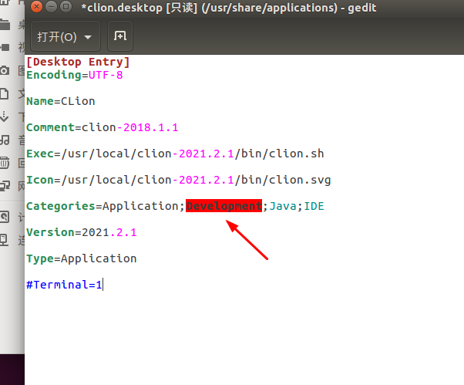Open the trash icon in the file manager sidebar
This screenshot has height=385, width=464.
[x=4, y=163]
